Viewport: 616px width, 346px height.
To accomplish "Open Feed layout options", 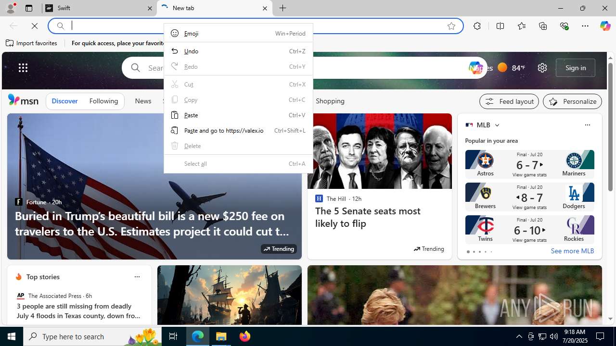I will pyautogui.click(x=509, y=101).
